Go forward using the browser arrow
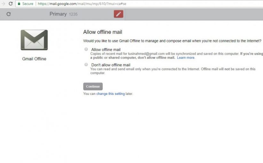Screen dimensions: 263x163 [x=3, y=4]
